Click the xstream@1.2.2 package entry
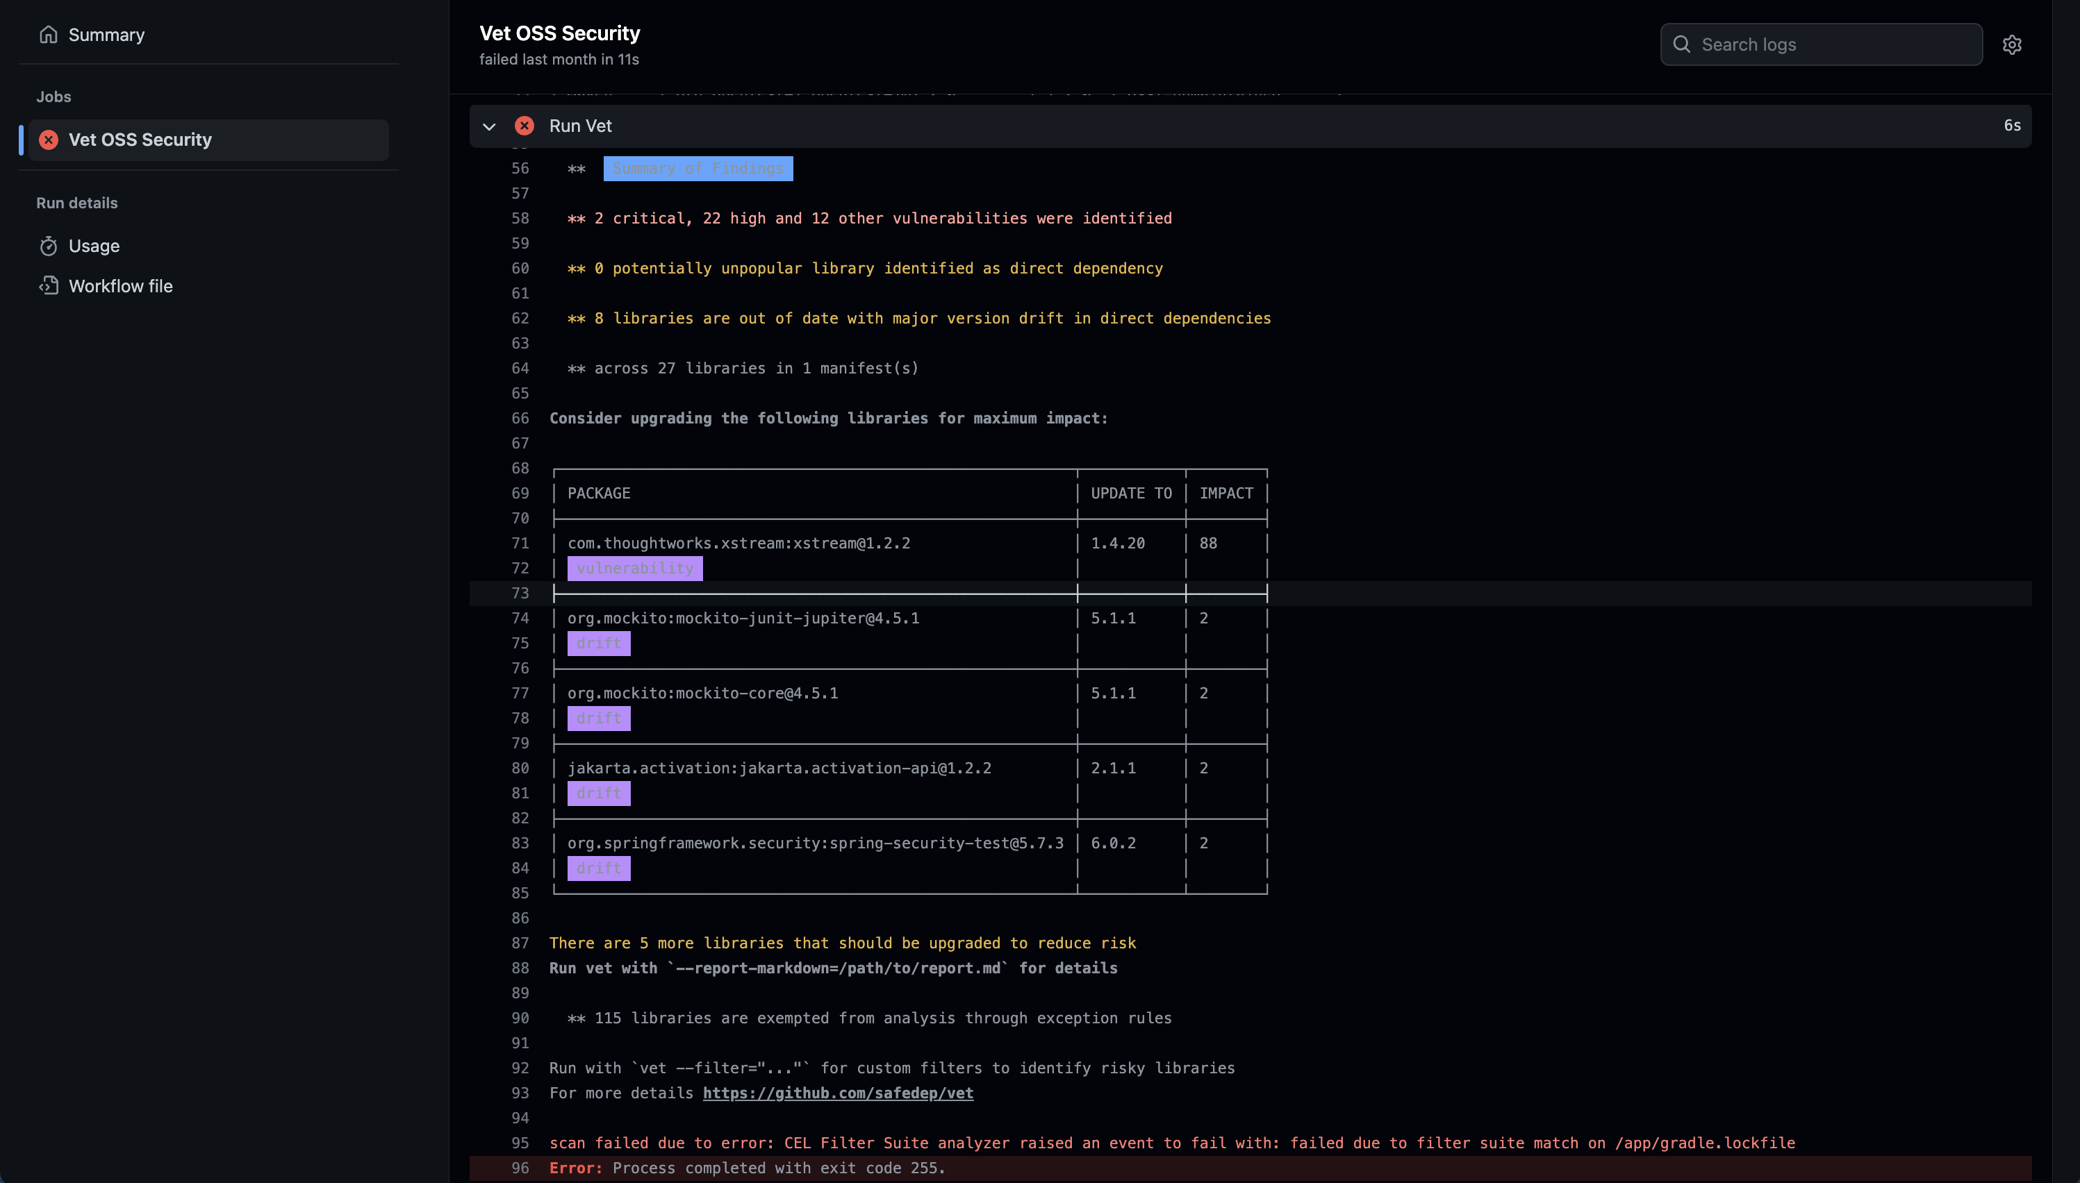The image size is (2080, 1183). (x=739, y=544)
